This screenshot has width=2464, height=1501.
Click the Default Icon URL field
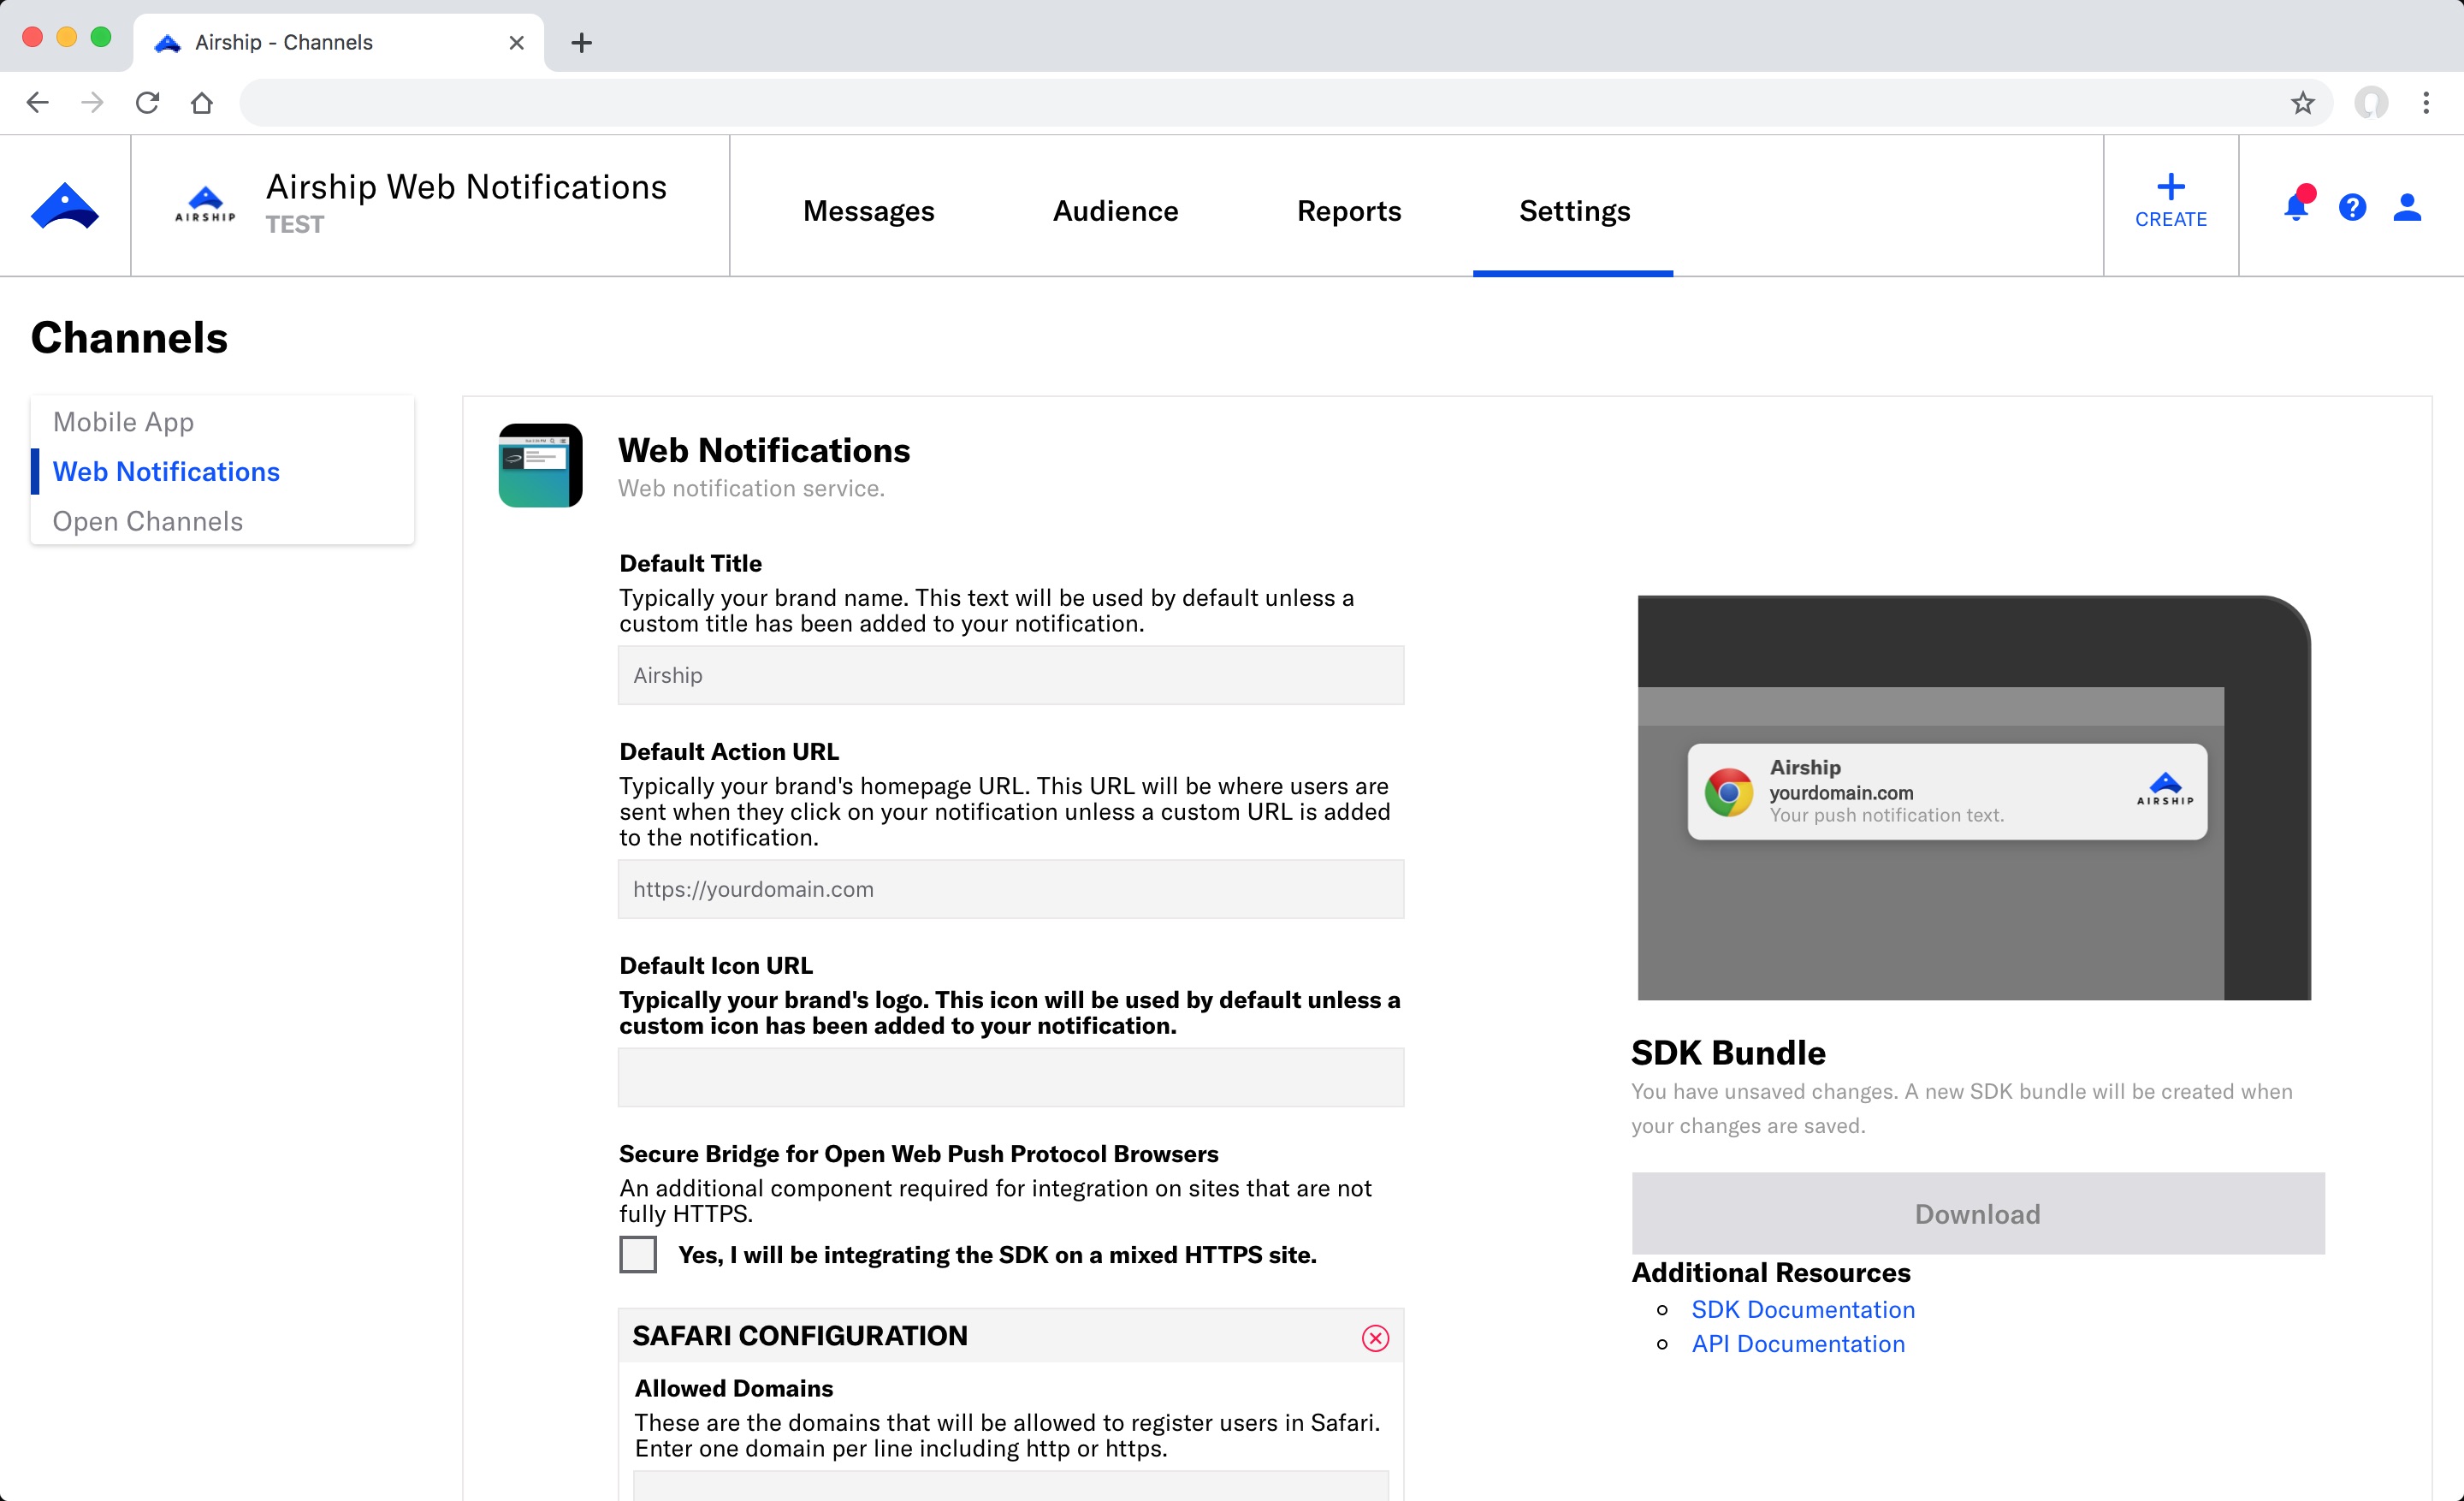coord(1010,1077)
